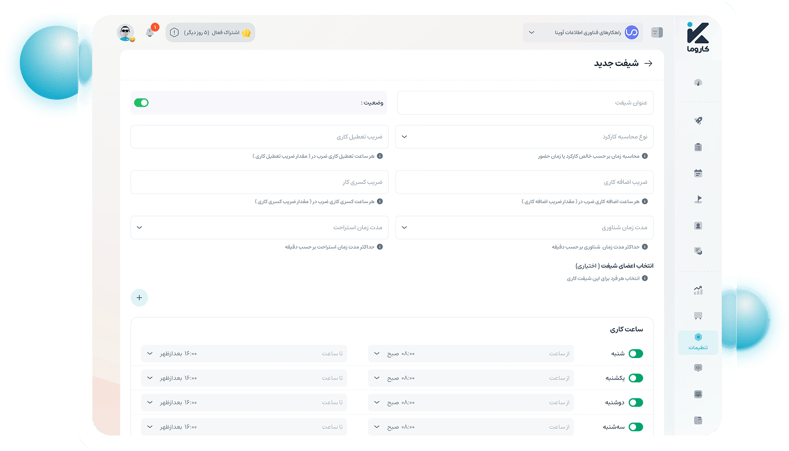Turn off the سه‌شنبه working day switch

pyautogui.click(x=636, y=427)
